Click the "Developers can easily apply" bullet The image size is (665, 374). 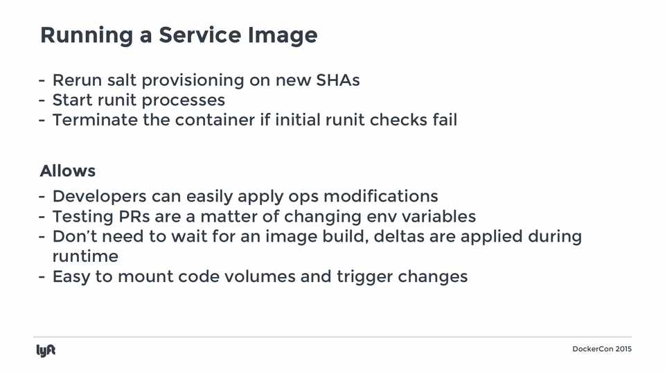[x=245, y=197]
